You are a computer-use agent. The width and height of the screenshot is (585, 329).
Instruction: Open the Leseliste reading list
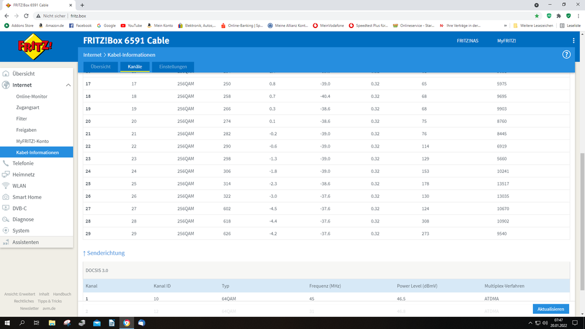[570, 26]
